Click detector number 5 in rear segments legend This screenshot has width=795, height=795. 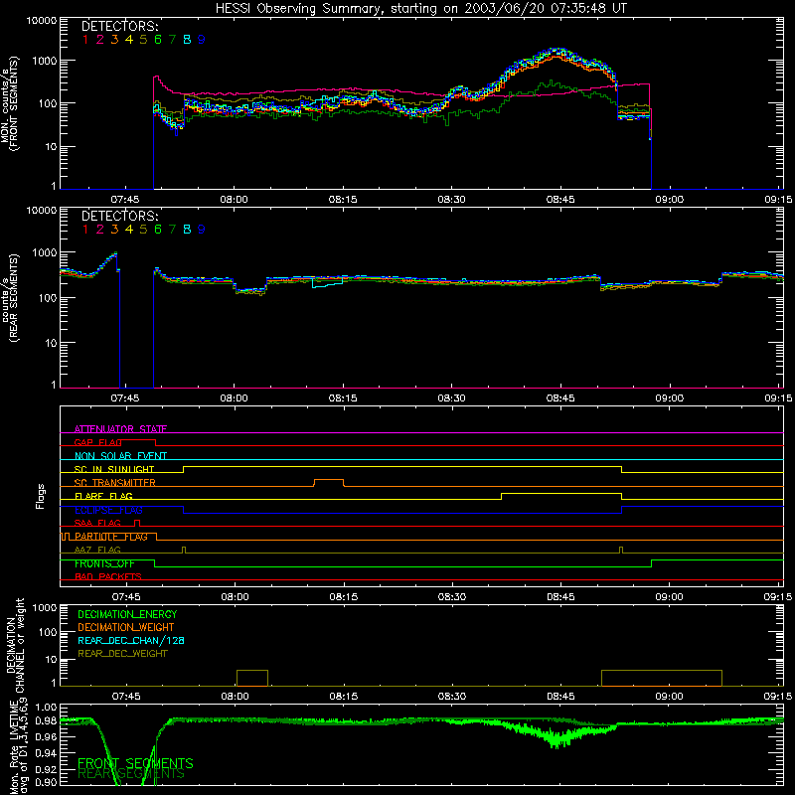coord(143,230)
